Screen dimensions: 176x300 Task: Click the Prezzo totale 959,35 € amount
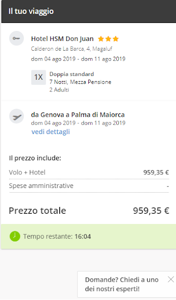coord(151,210)
